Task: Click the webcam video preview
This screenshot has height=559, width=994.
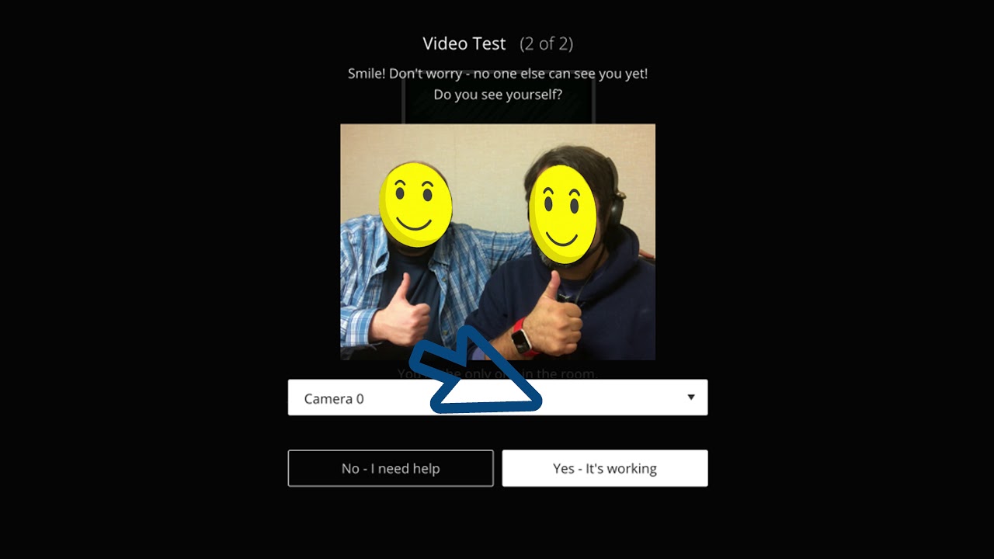Action: [498, 241]
